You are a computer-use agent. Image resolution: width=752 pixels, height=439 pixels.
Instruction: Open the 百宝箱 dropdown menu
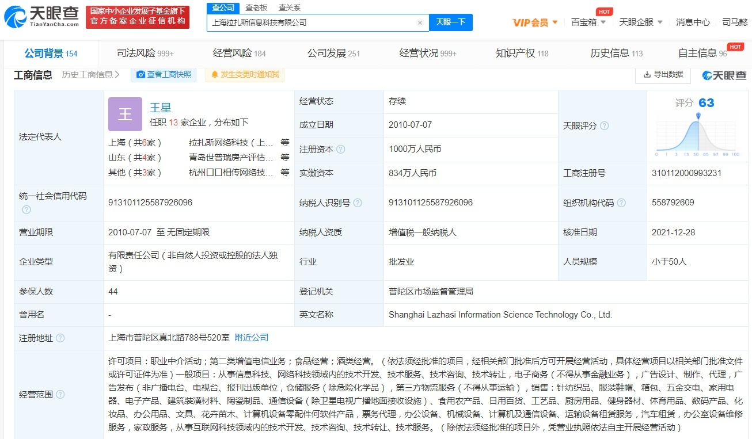coord(588,22)
